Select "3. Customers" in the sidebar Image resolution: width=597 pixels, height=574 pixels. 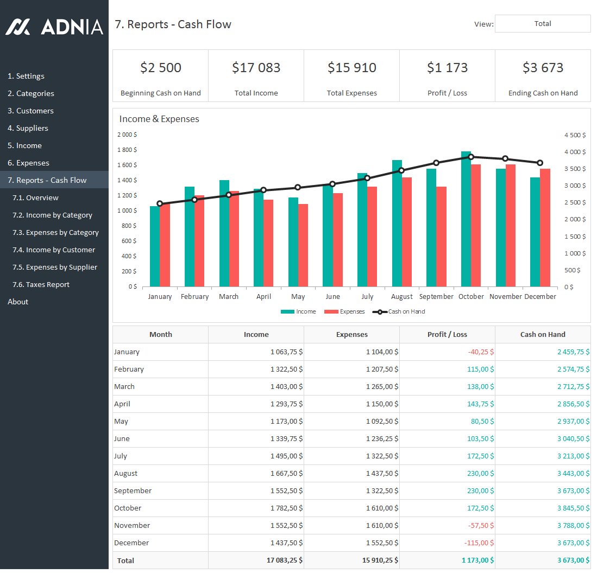coord(30,111)
